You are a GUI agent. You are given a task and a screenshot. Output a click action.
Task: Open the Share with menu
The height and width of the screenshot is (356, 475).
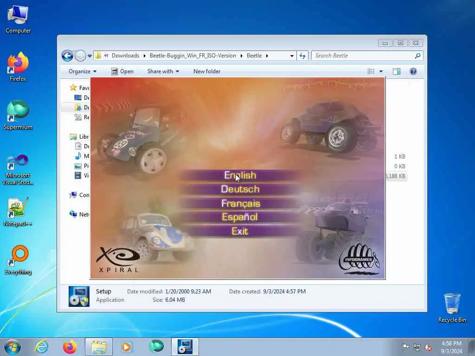(163, 71)
